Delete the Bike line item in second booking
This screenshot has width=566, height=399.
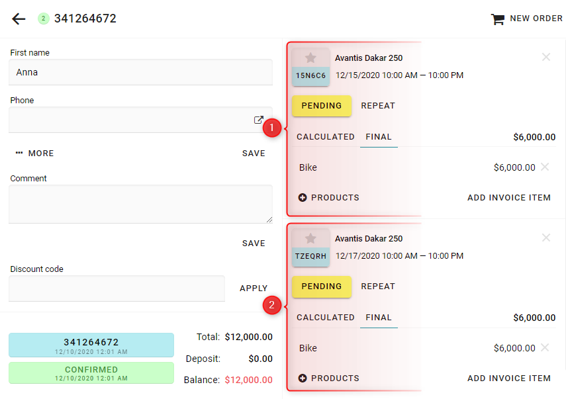pos(545,348)
